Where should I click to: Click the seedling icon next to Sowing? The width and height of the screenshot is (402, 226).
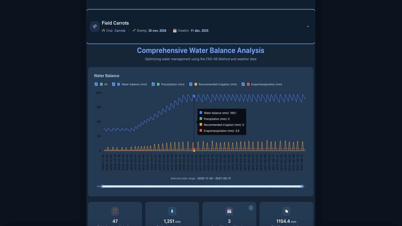(134, 31)
